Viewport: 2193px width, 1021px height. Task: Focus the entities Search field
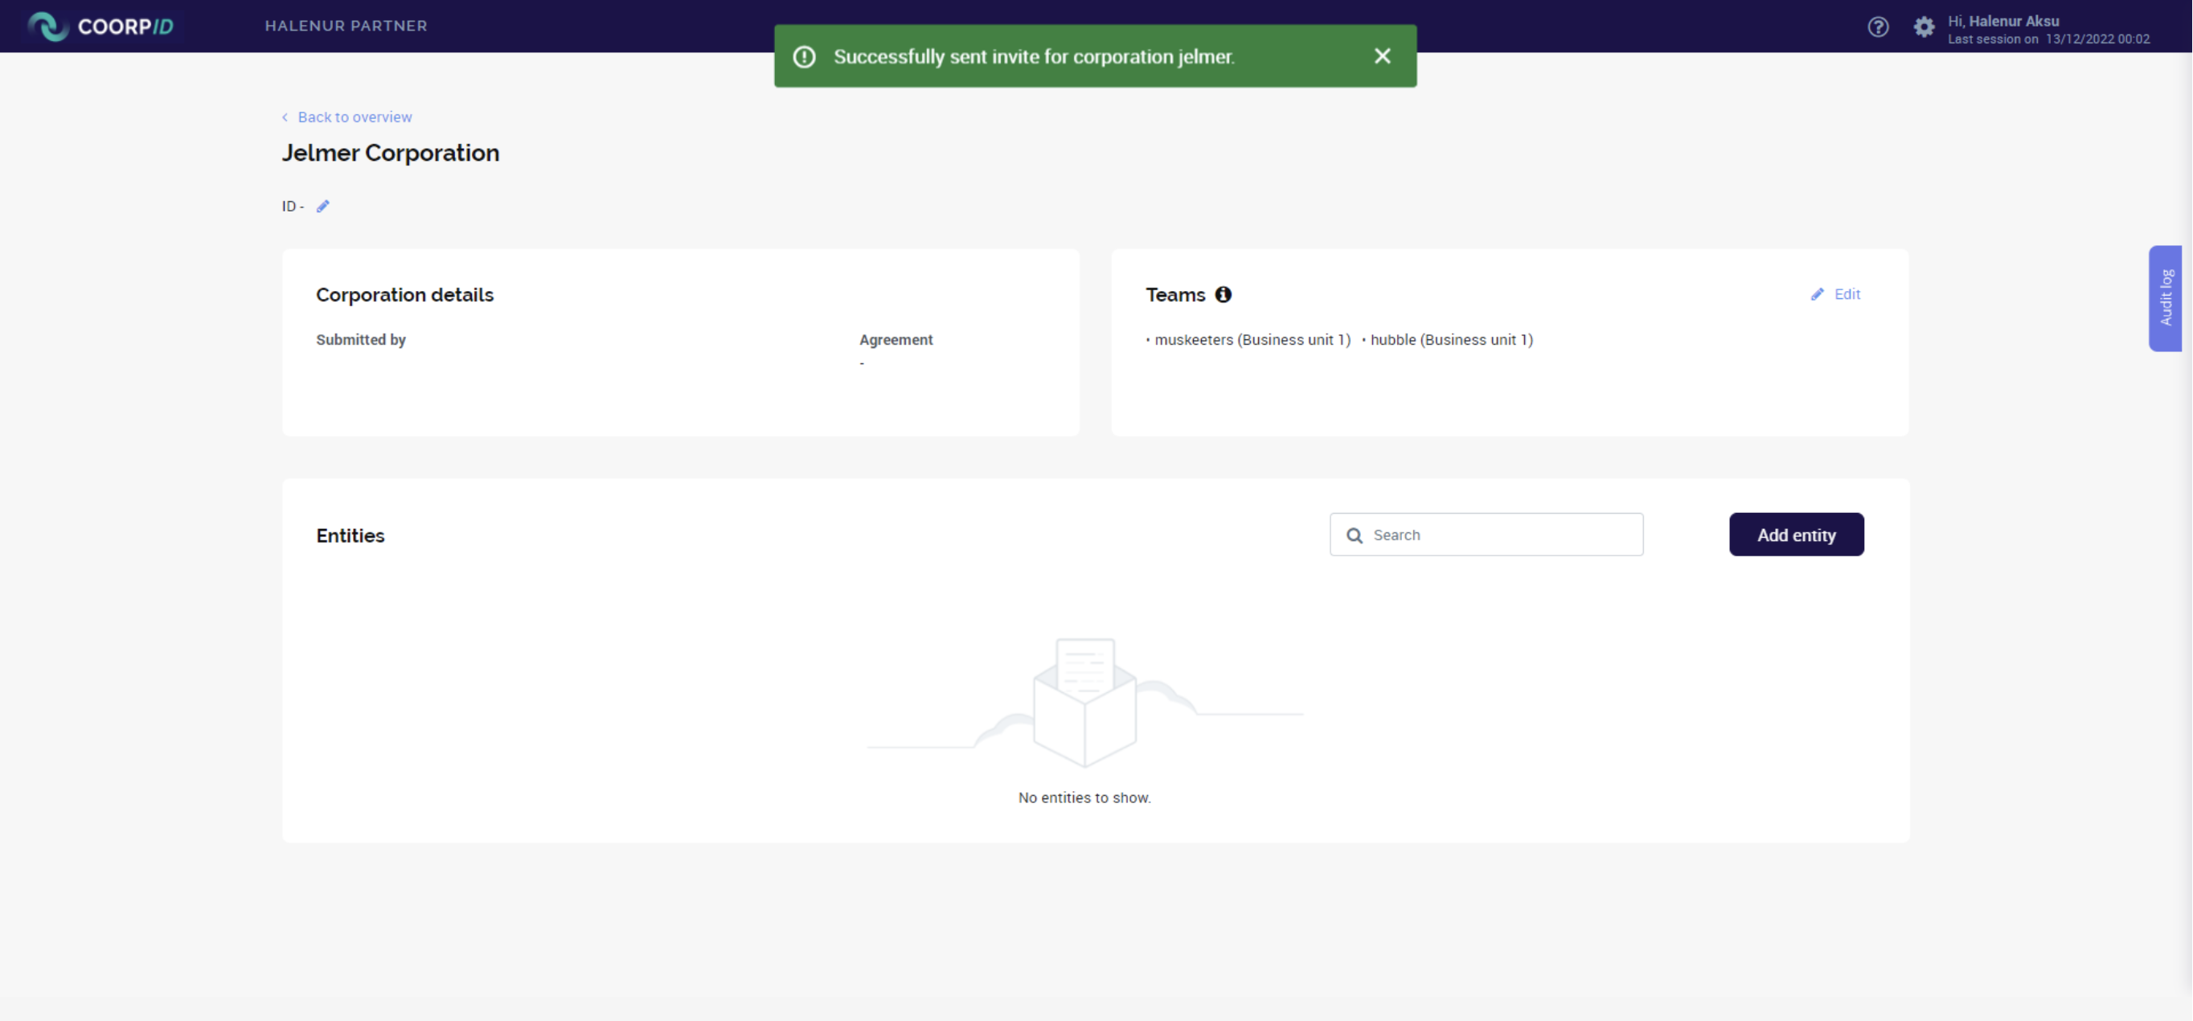point(1486,535)
